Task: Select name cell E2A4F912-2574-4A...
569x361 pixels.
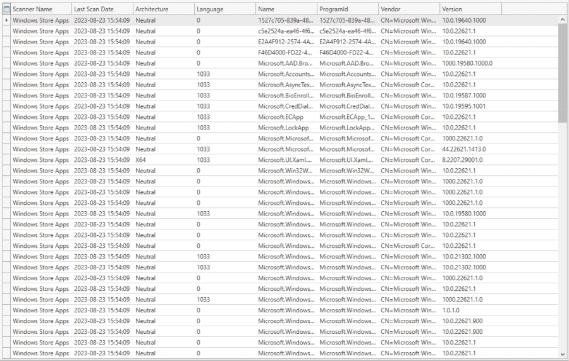Action: tap(286, 42)
